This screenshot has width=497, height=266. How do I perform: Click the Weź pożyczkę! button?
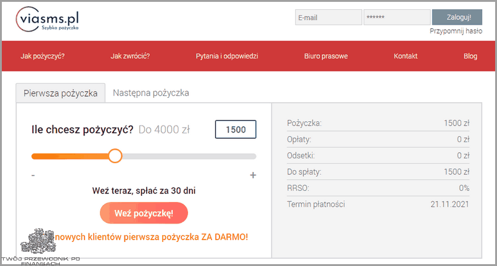click(144, 213)
